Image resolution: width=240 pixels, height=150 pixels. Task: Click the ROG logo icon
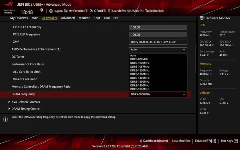pos(9,4)
